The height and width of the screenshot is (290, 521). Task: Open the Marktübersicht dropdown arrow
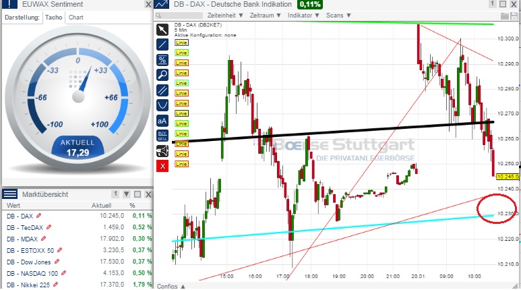pyautogui.click(x=126, y=194)
